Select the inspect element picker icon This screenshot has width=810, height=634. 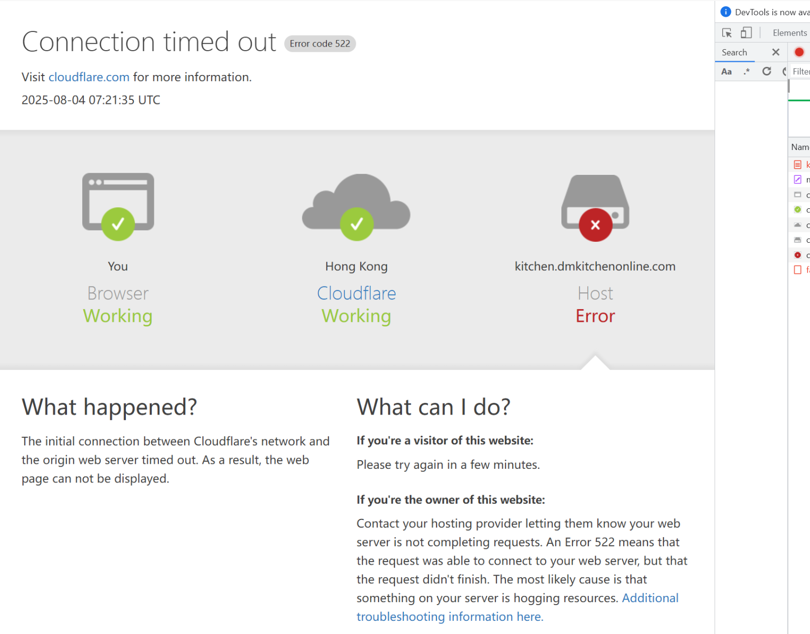(727, 33)
